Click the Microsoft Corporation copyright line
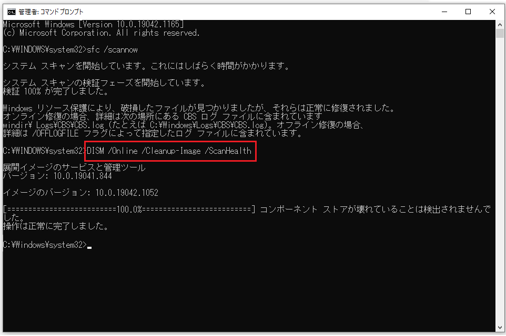Screen dimensions: 506x336 [101, 33]
